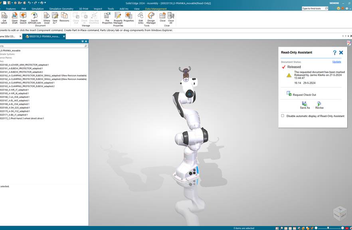Adjust the zoom slider in the status bar

(328, 228)
